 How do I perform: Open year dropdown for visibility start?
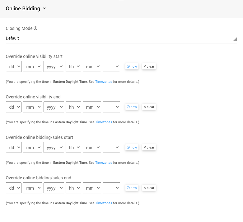[54, 66]
